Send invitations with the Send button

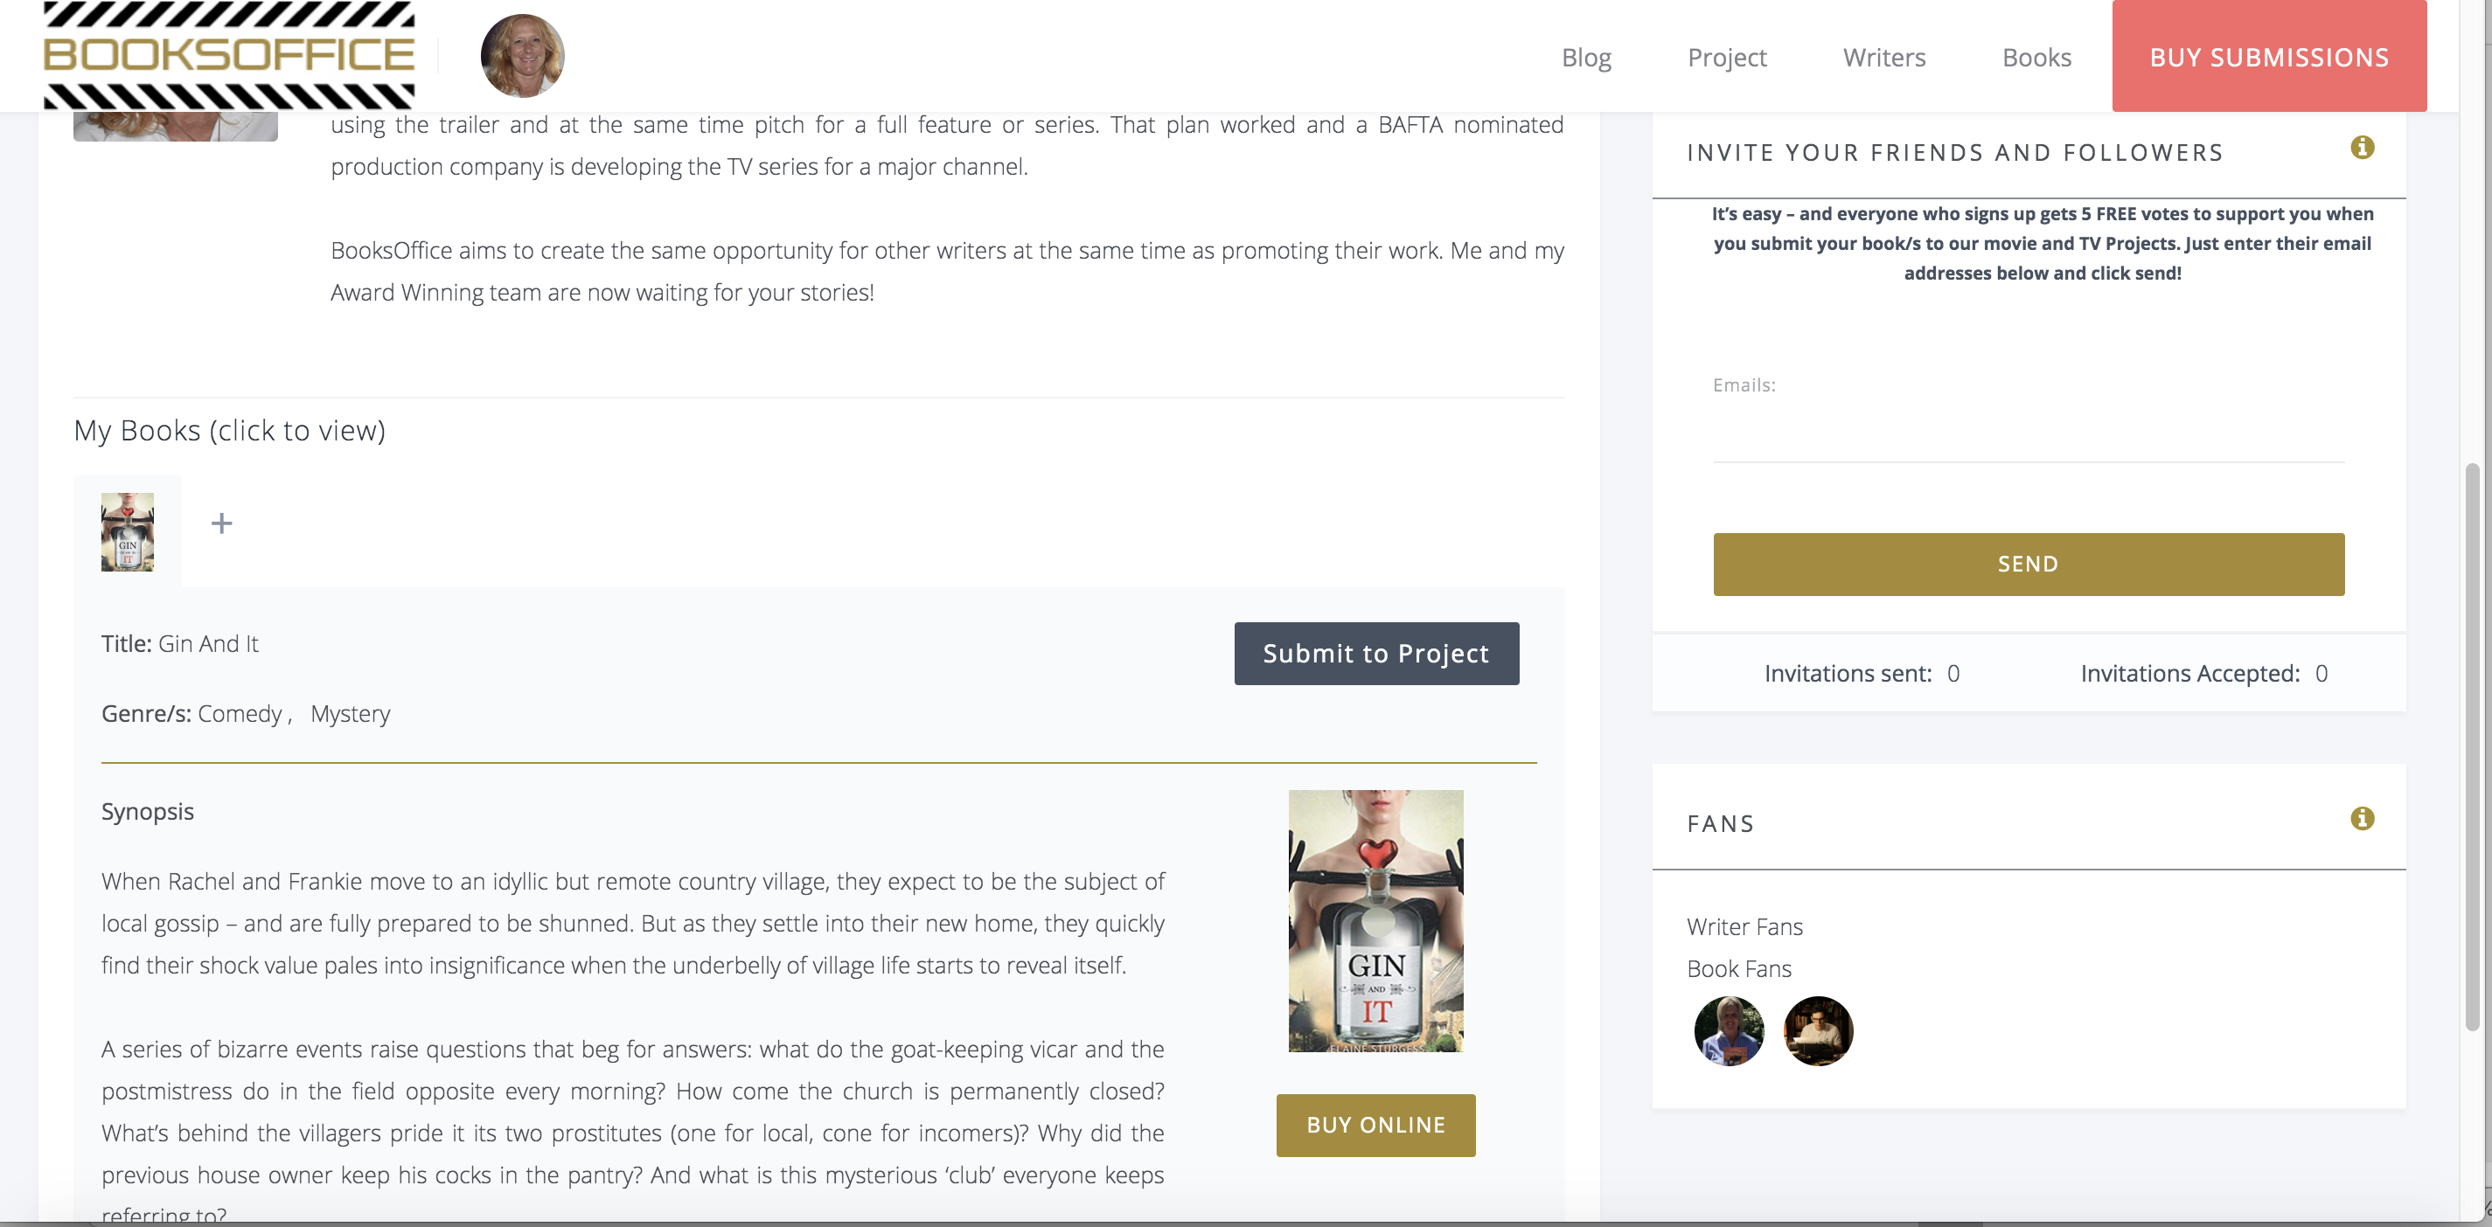coord(2028,564)
